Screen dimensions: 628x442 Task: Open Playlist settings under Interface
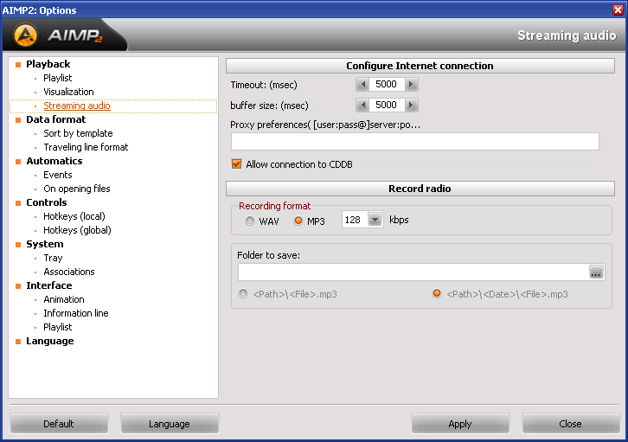(58, 327)
